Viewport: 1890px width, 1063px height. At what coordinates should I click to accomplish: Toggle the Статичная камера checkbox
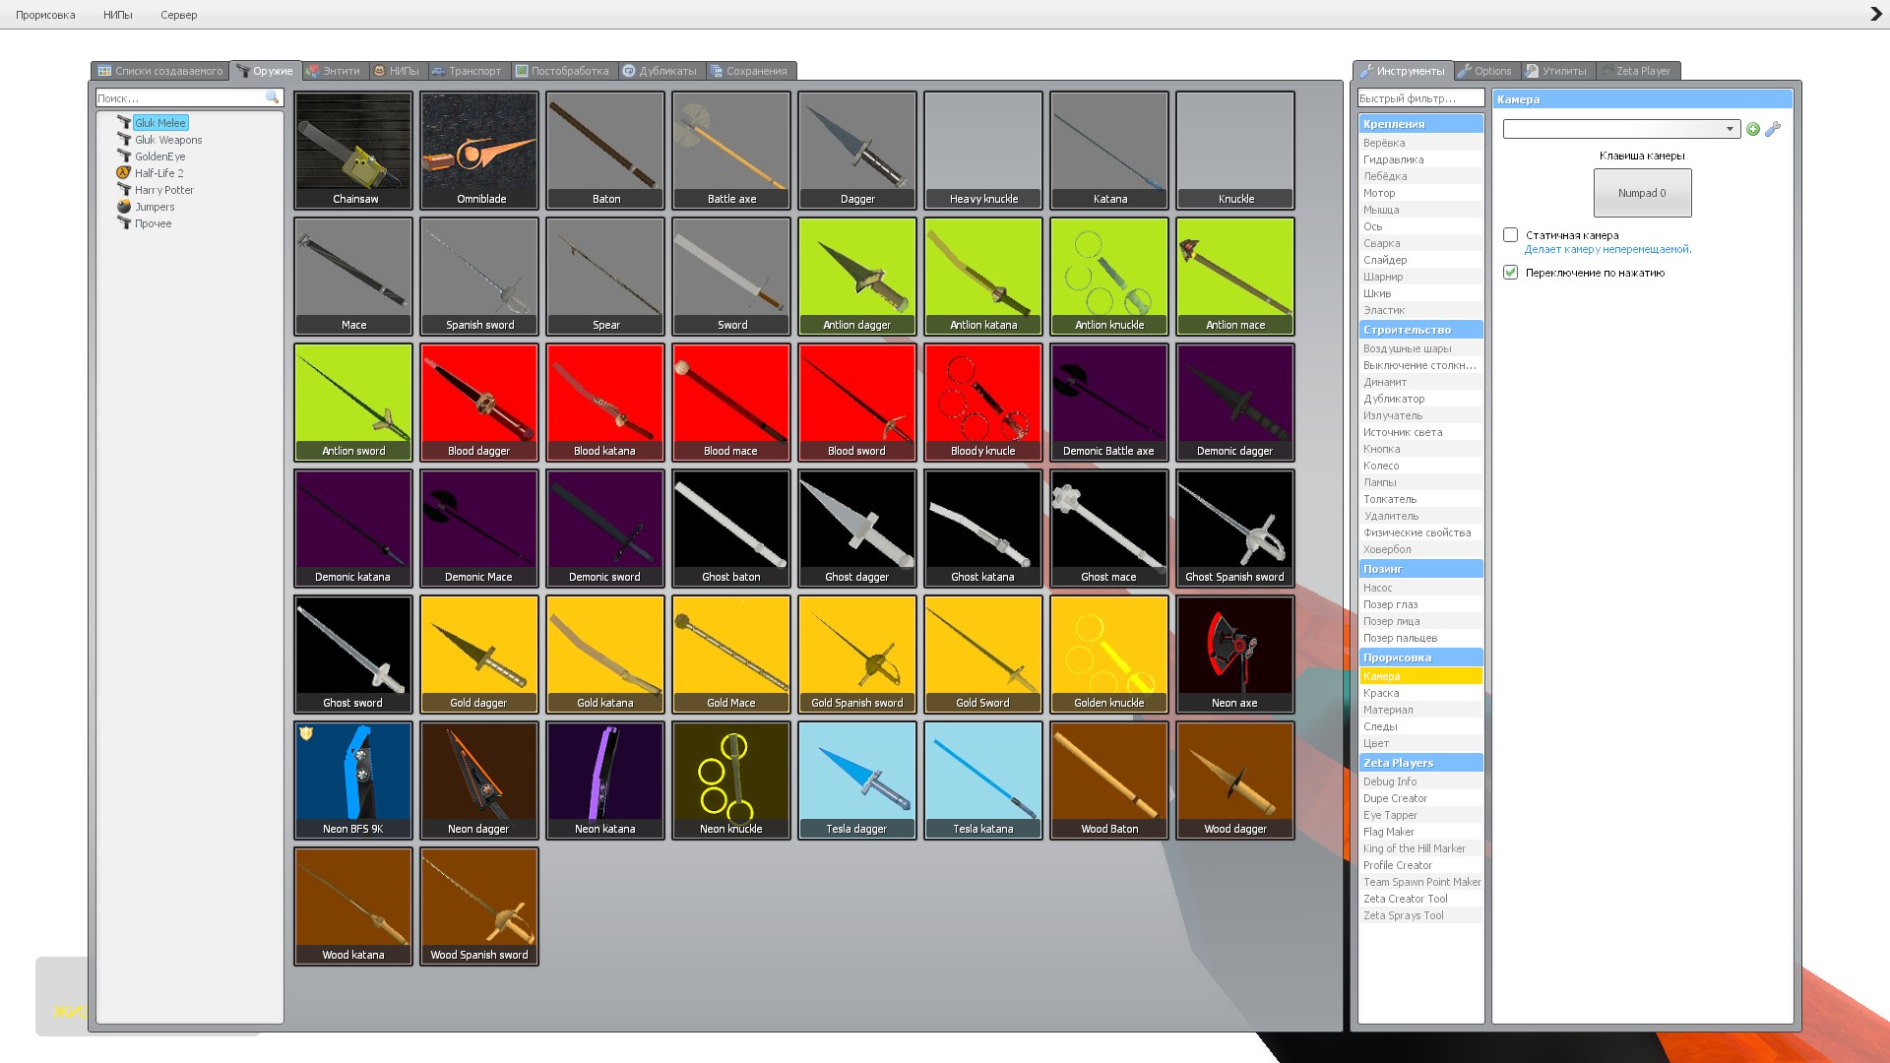(1510, 234)
